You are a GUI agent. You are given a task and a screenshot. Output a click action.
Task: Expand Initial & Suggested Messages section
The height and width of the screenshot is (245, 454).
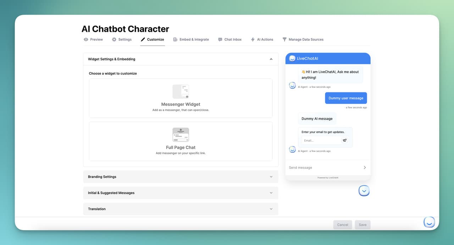pos(181,193)
